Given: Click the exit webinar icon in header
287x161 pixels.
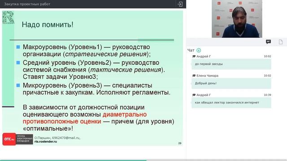Looking at the screenshot, I should pyautogui.click(x=180, y=4).
